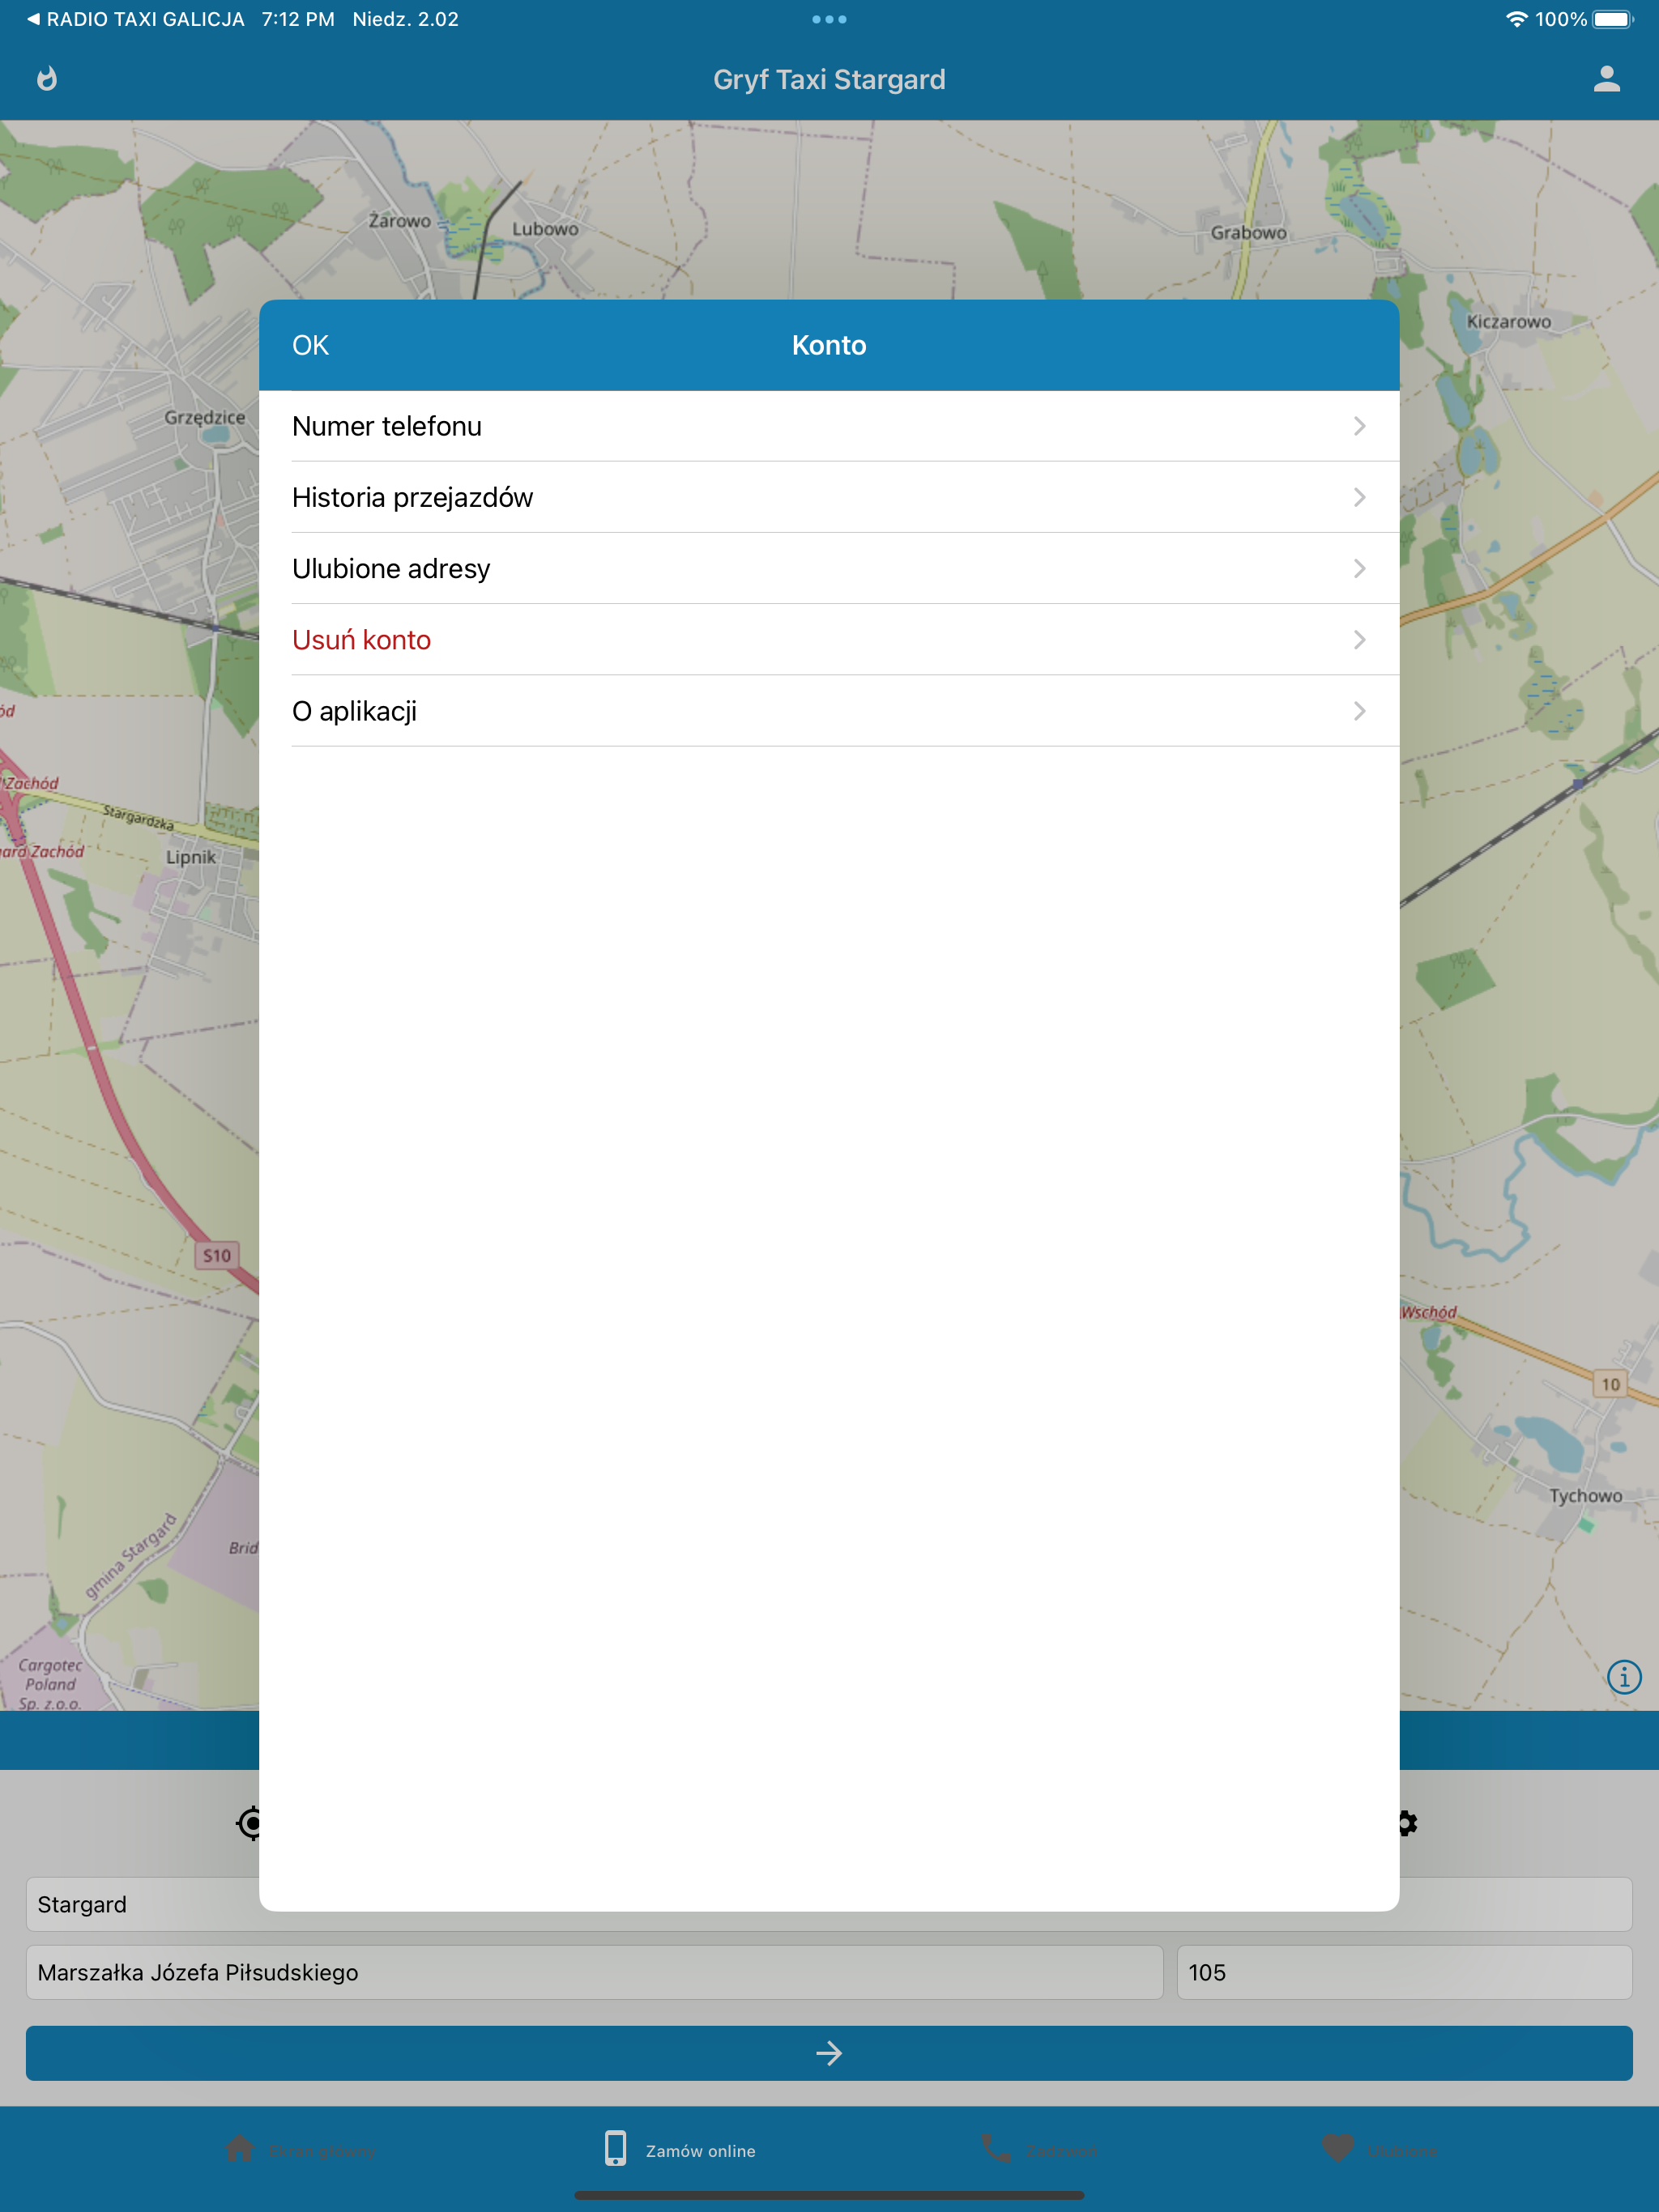1659x2212 pixels.
Task: Switch to the Ekran główny home tab
Action: click(x=301, y=2150)
